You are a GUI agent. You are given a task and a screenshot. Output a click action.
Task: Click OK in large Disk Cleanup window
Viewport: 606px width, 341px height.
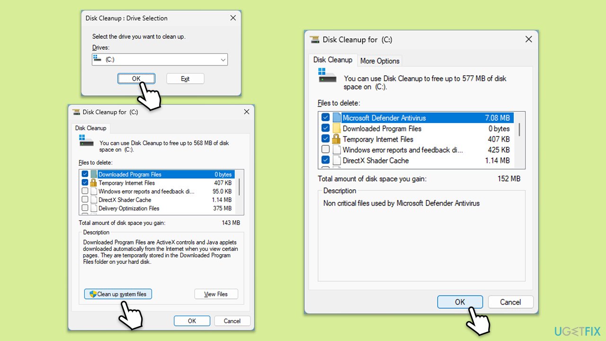pyautogui.click(x=460, y=302)
